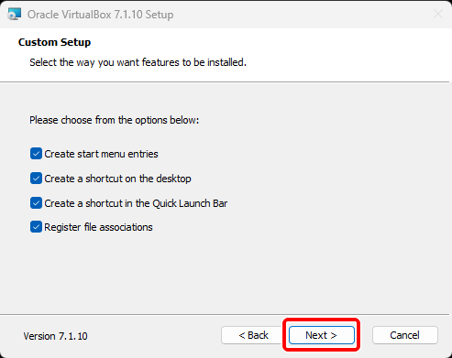Cancel the VirtualBox installation
Image resolution: width=452 pixels, height=358 pixels.
pyautogui.click(x=405, y=335)
